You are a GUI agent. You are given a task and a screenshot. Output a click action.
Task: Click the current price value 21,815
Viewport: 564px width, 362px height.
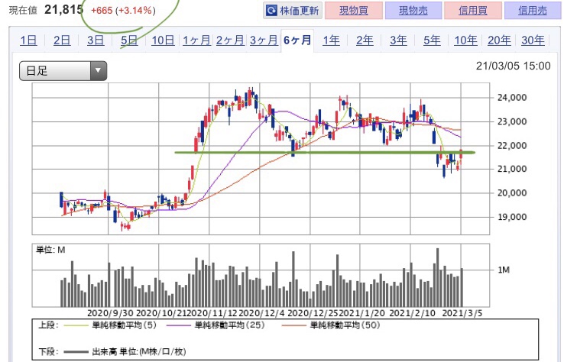click(x=63, y=10)
